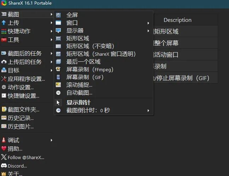Click the traffic cone icon beside 调试
The width and height of the screenshot is (229, 176).
pos(4,140)
